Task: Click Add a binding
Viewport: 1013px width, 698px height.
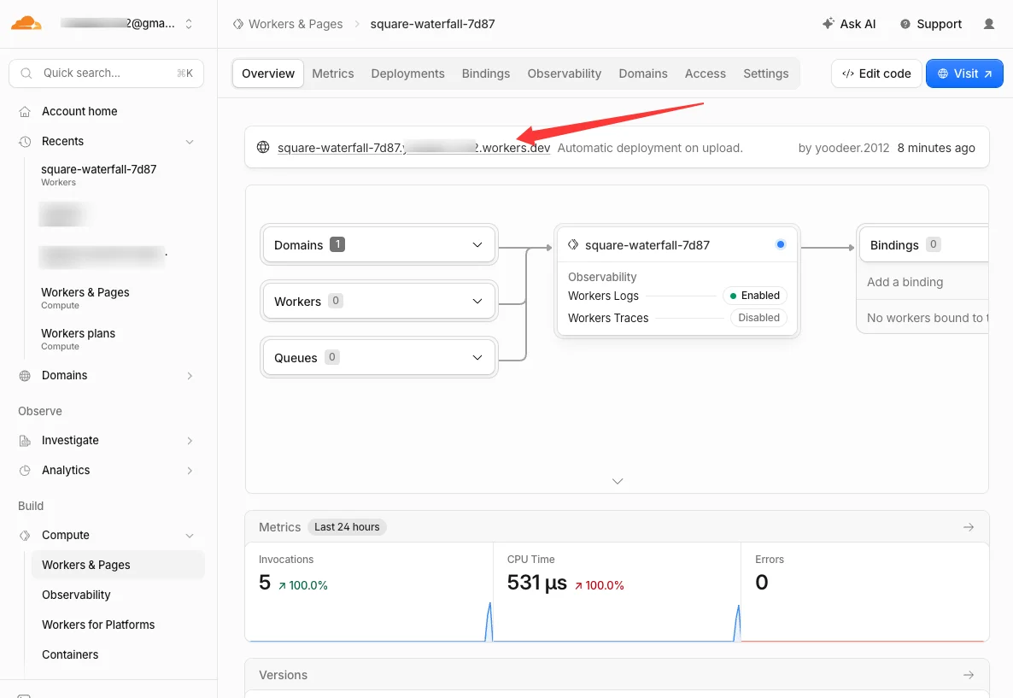Action: point(905,283)
